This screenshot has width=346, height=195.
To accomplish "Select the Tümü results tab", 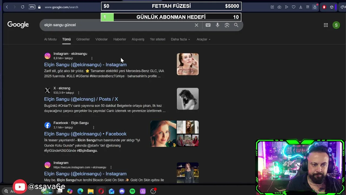I will (x=66, y=39).
